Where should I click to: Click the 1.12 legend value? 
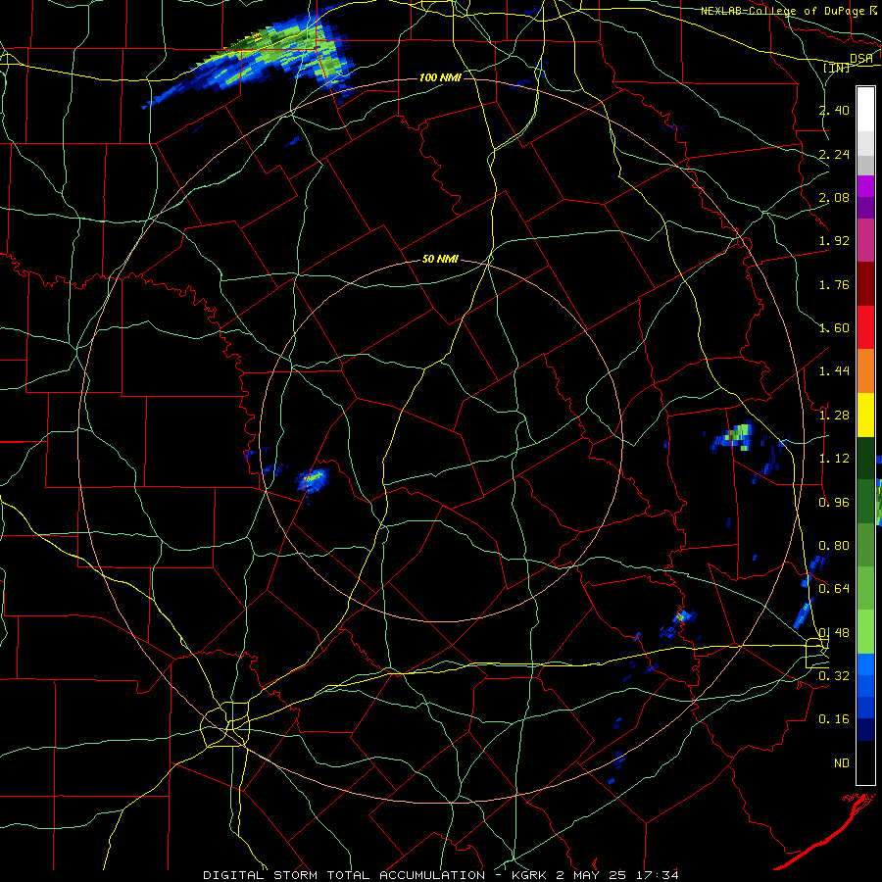(834, 459)
